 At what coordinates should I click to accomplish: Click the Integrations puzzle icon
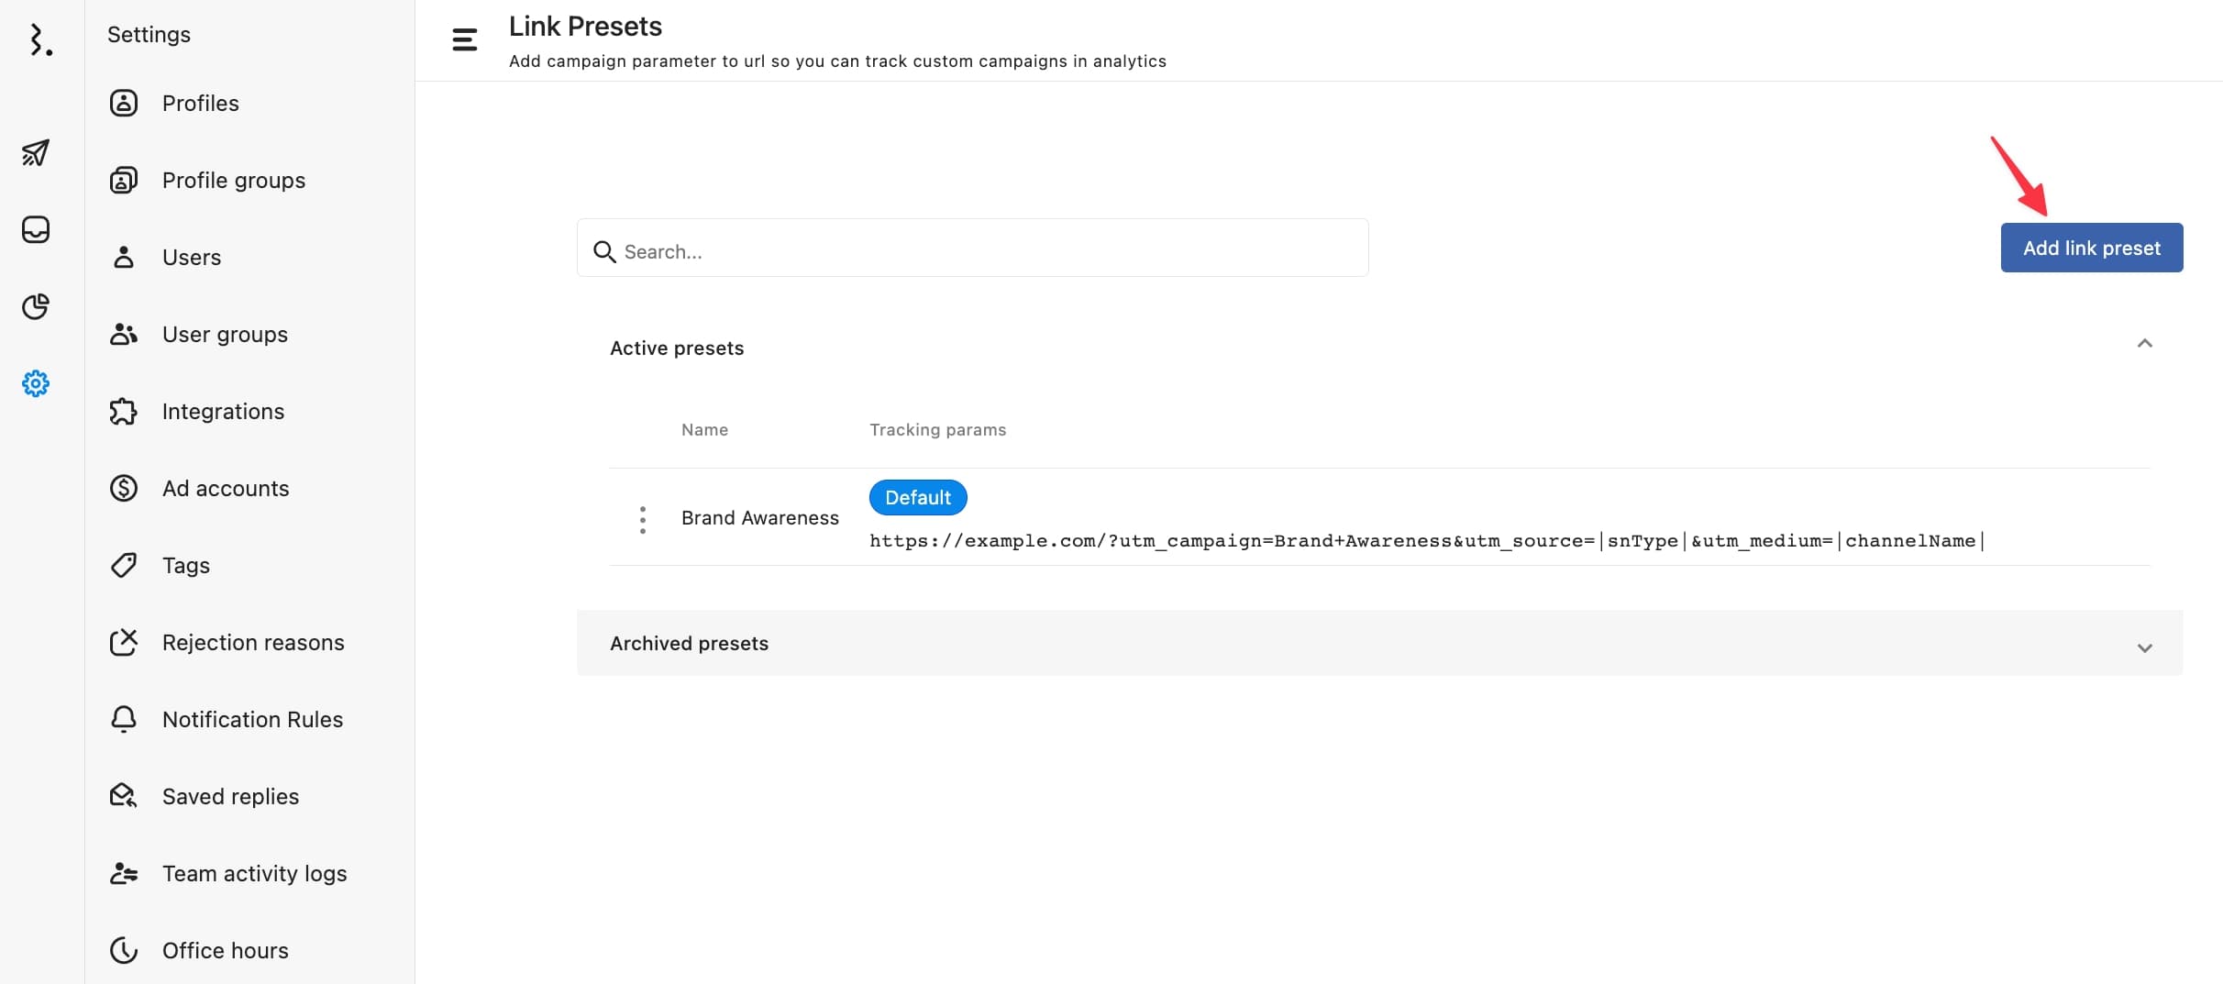click(124, 411)
